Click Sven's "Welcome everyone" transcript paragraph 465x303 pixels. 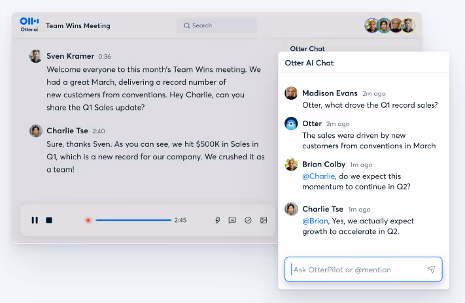[154, 88]
